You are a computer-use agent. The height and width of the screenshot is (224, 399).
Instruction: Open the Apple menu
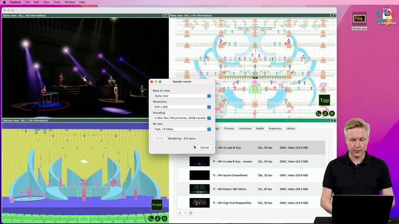[x=4, y=2]
